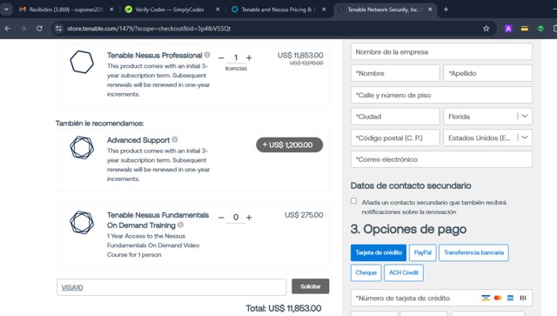This screenshot has height=316, width=557.
Task: Open the Florida state dropdown
Action: [x=487, y=117]
